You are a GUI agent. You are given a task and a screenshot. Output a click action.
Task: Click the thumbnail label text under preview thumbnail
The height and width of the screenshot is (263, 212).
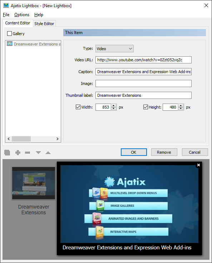click(x=34, y=210)
